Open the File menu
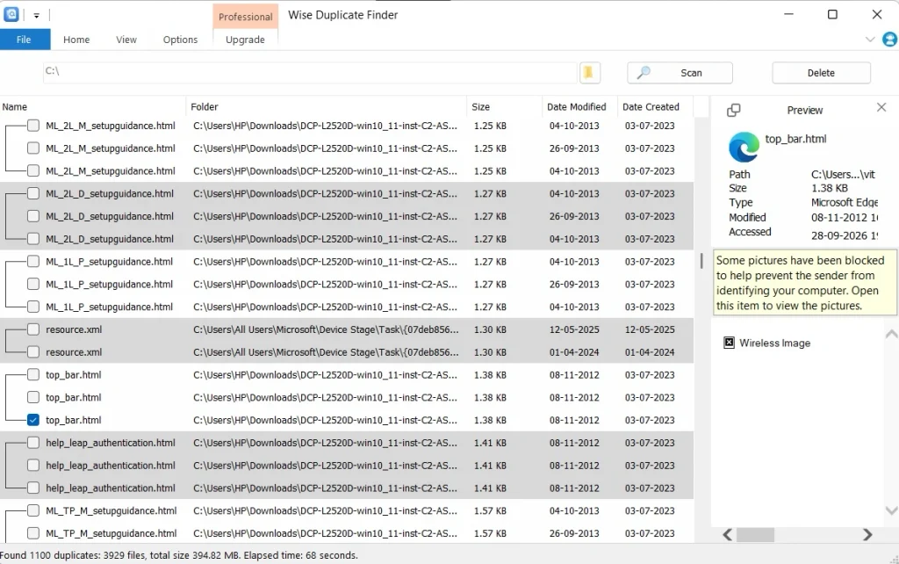The width and height of the screenshot is (899, 564). coord(24,40)
